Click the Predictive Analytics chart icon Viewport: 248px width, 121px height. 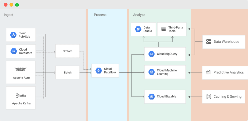tap(208, 72)
